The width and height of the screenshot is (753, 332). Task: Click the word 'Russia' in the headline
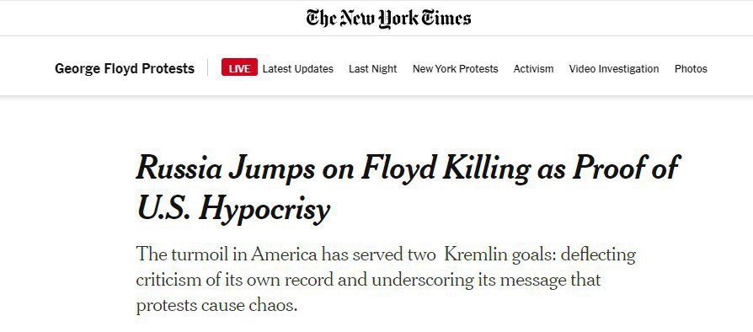[179, 168]
